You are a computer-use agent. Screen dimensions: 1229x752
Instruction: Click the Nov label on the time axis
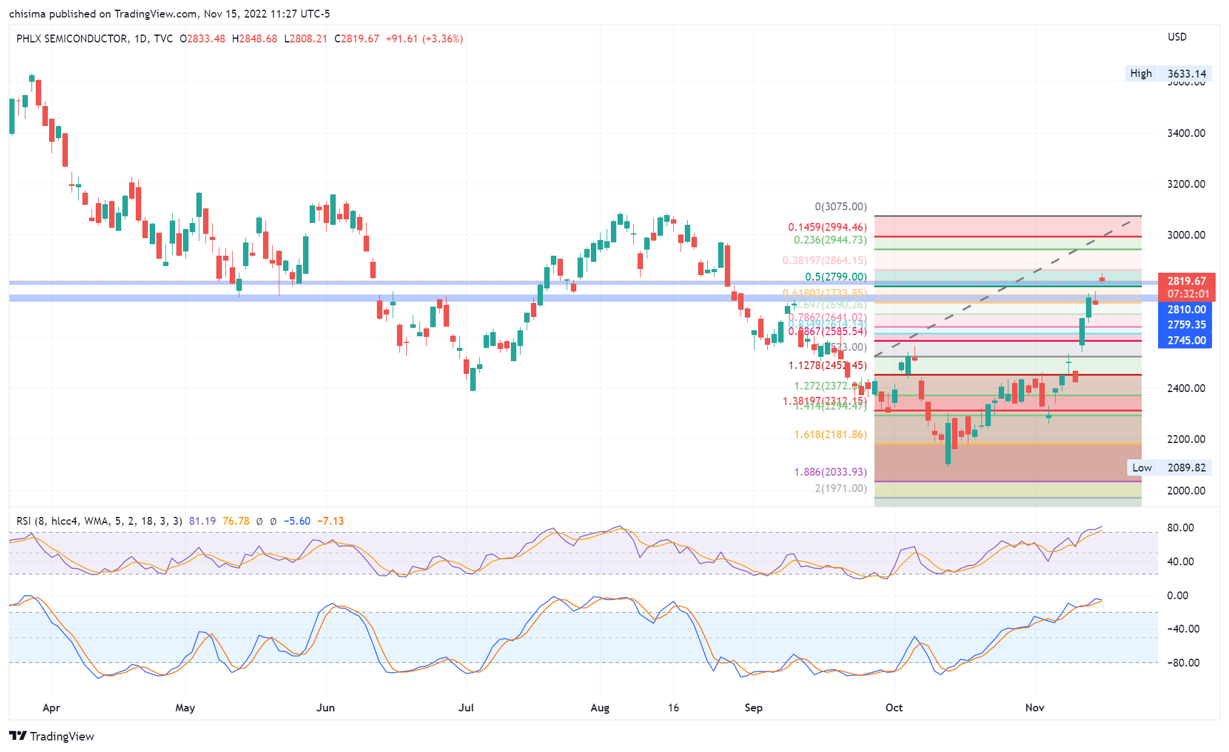(x=1034, y=708)
